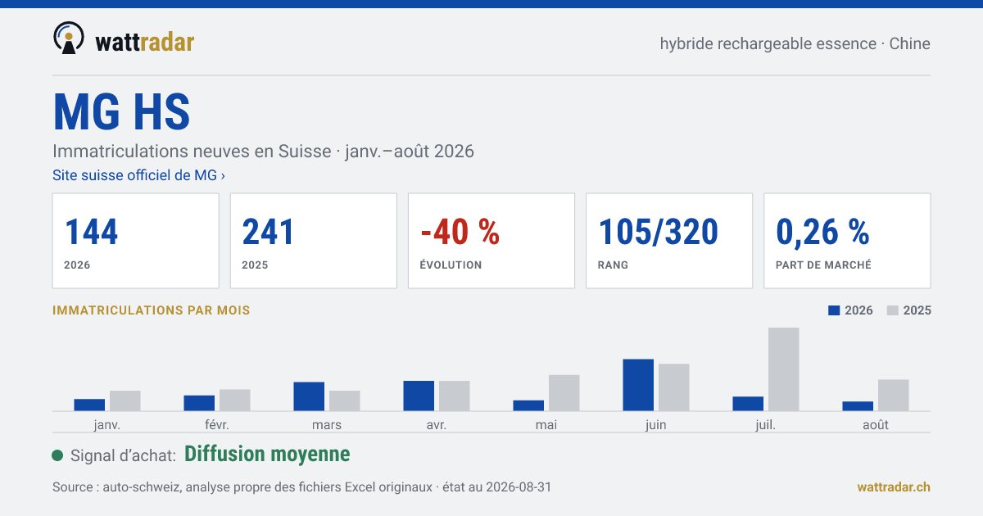983x516 pixels.
Task: Click the blue 2026 bar for juin
Action: (x=638, y=385)
